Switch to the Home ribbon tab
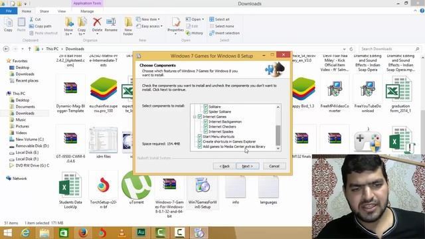 coord(27,11)
